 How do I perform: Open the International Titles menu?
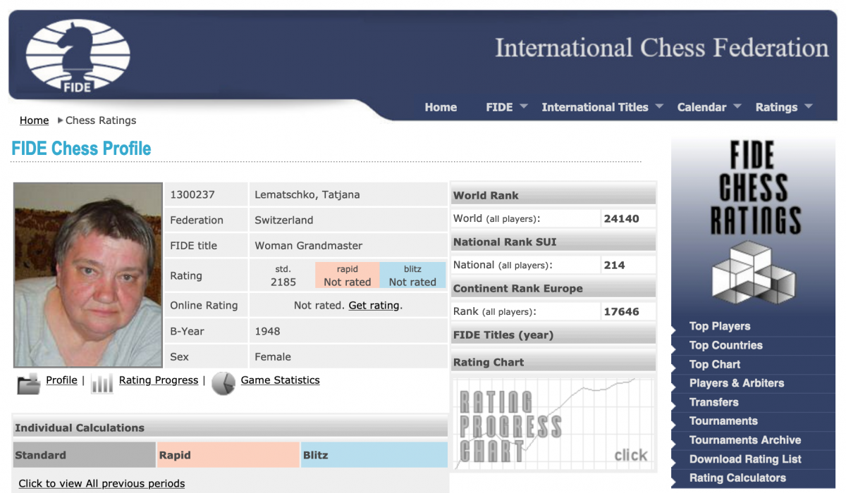click(x=595, y=107)
